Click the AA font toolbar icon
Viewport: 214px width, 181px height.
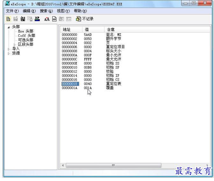point(47,19)
